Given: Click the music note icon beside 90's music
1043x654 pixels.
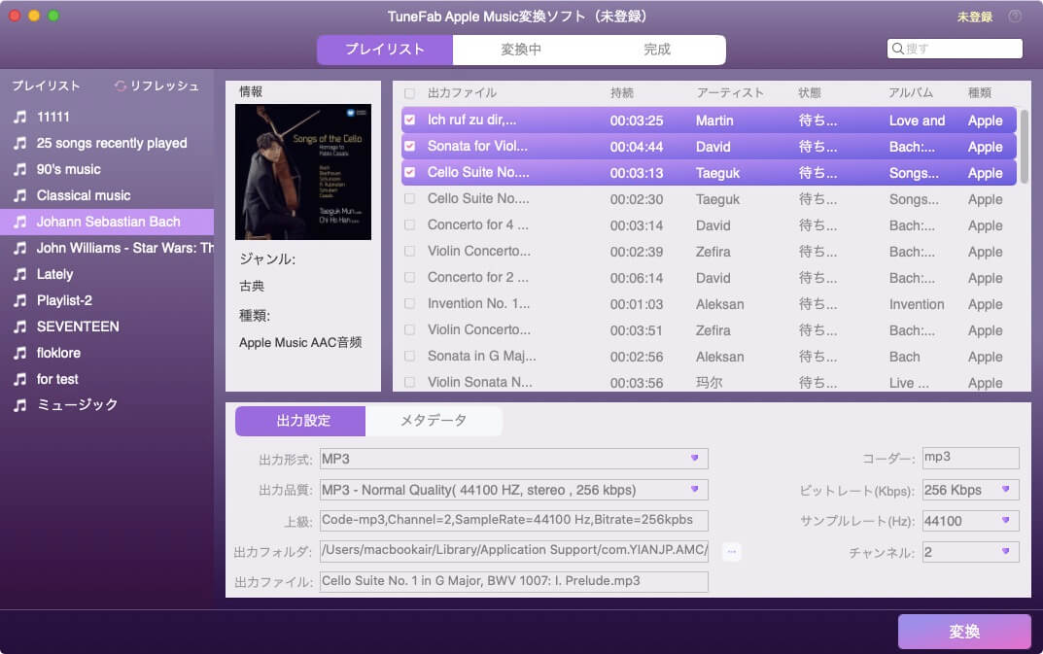Looking at the screenshot, I should [19, 169].
